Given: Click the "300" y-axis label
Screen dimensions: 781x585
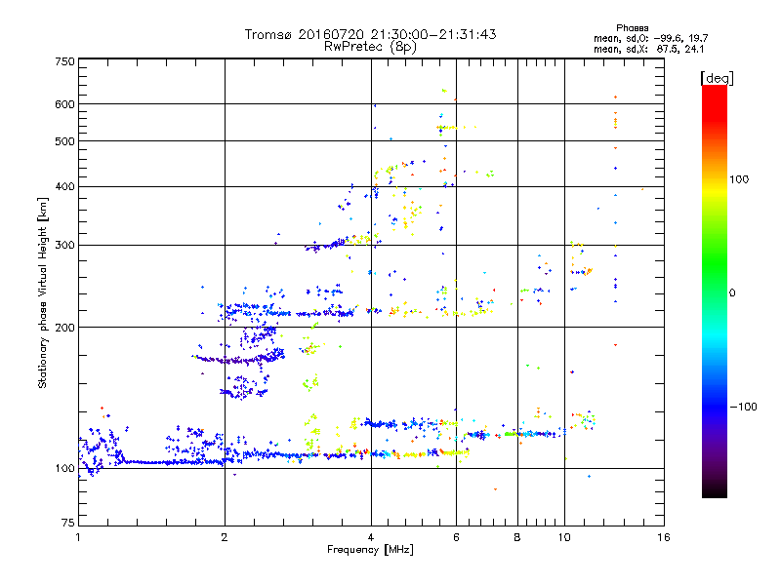Looking at the screenshot, I should click(64, 245).
